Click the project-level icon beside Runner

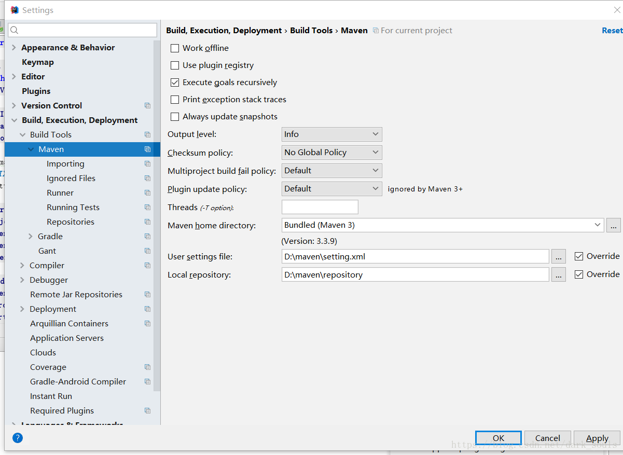147,192
